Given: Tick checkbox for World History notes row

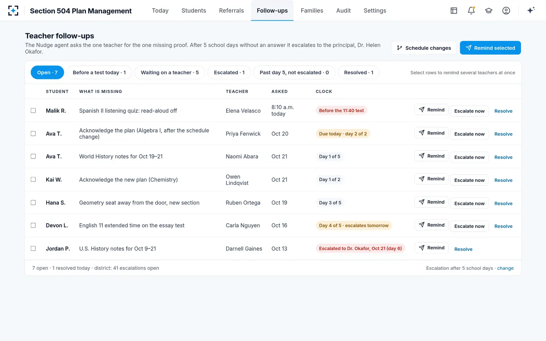Looking at the screenshot, I should click(x=33, y=156).
